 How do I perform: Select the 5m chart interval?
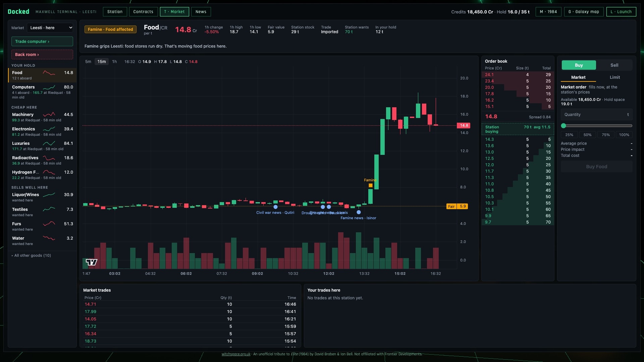point(88,62)
